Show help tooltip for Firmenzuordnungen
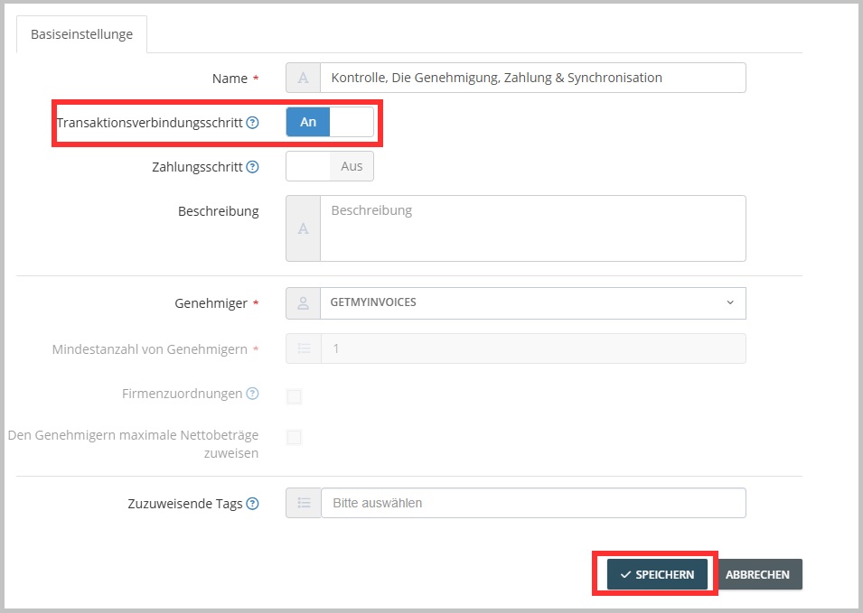Screen dimensions: 863x613 pyautogui.click(x=252, y=394)
